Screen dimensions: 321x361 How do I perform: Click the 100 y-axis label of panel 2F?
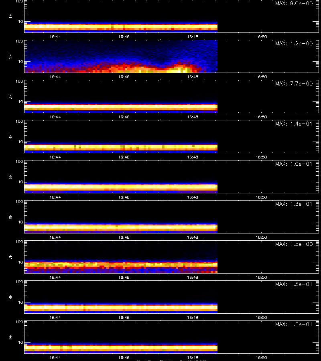(19, 41)
